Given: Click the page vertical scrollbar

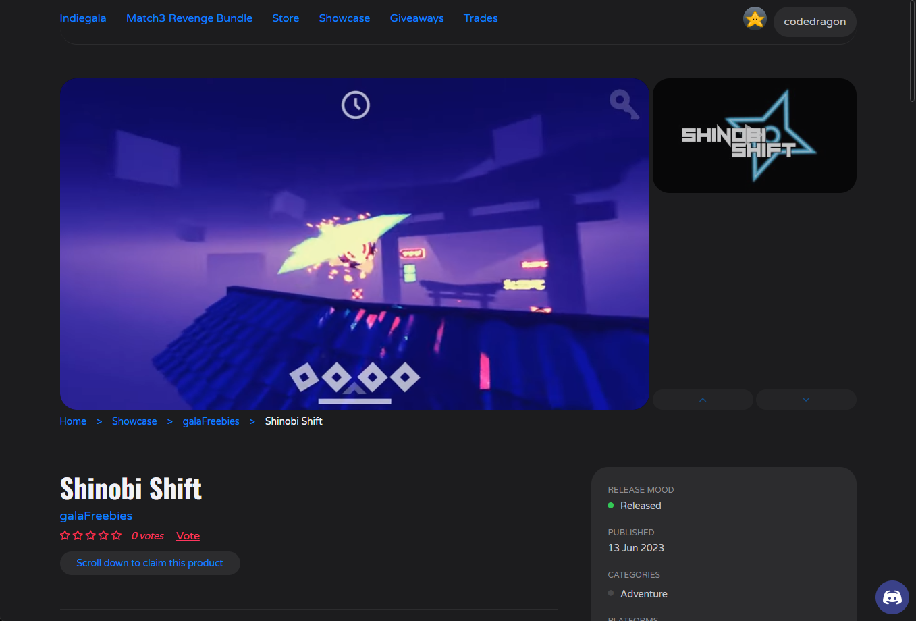Looking at the screenshot, I should [x=912, y=51].
